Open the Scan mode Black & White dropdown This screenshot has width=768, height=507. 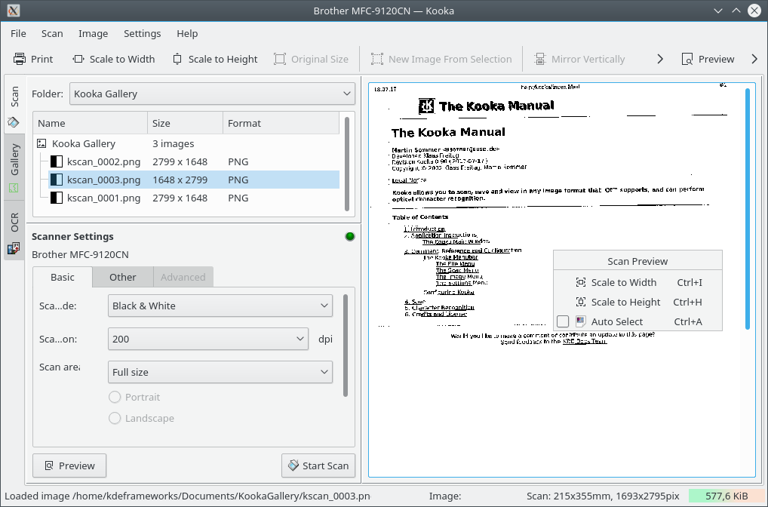[x=220, y=306]
